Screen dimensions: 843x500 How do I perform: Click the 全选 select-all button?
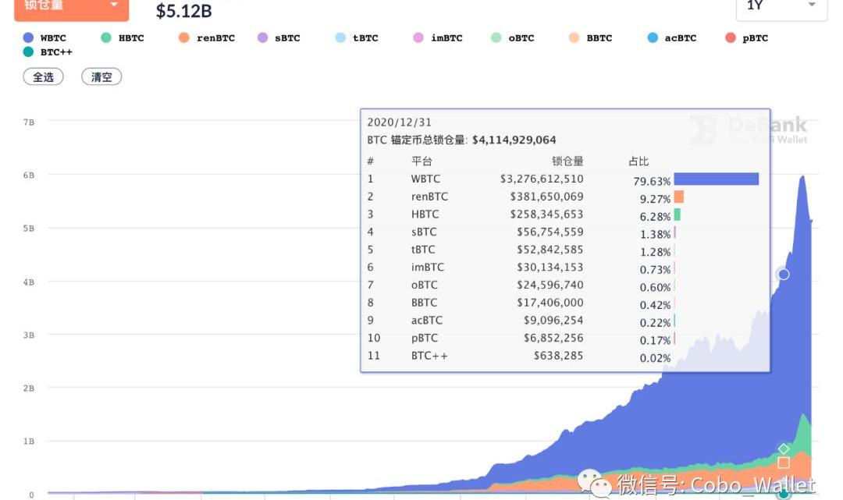coord(43,77)
